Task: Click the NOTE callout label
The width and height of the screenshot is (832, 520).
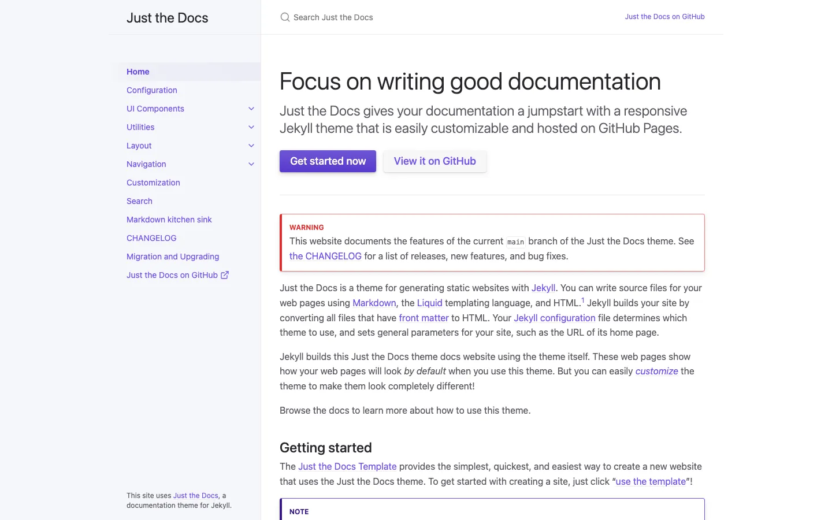Action: tap(299, 512)
